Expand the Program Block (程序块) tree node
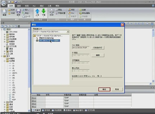 pos(4,34)
